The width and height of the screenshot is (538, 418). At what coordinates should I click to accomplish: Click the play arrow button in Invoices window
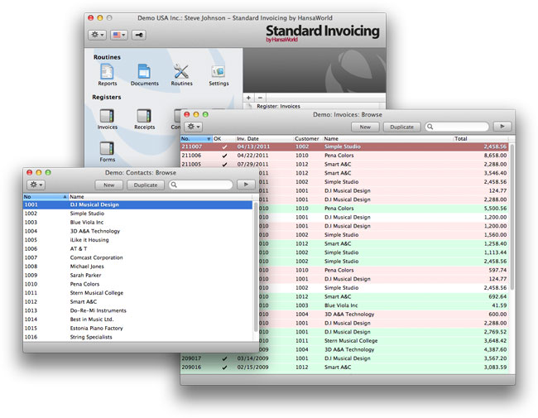point(502,127)
